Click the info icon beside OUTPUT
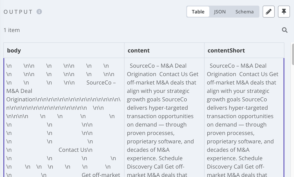This screenshot has height=177, width=294. [x=39, y=12]
